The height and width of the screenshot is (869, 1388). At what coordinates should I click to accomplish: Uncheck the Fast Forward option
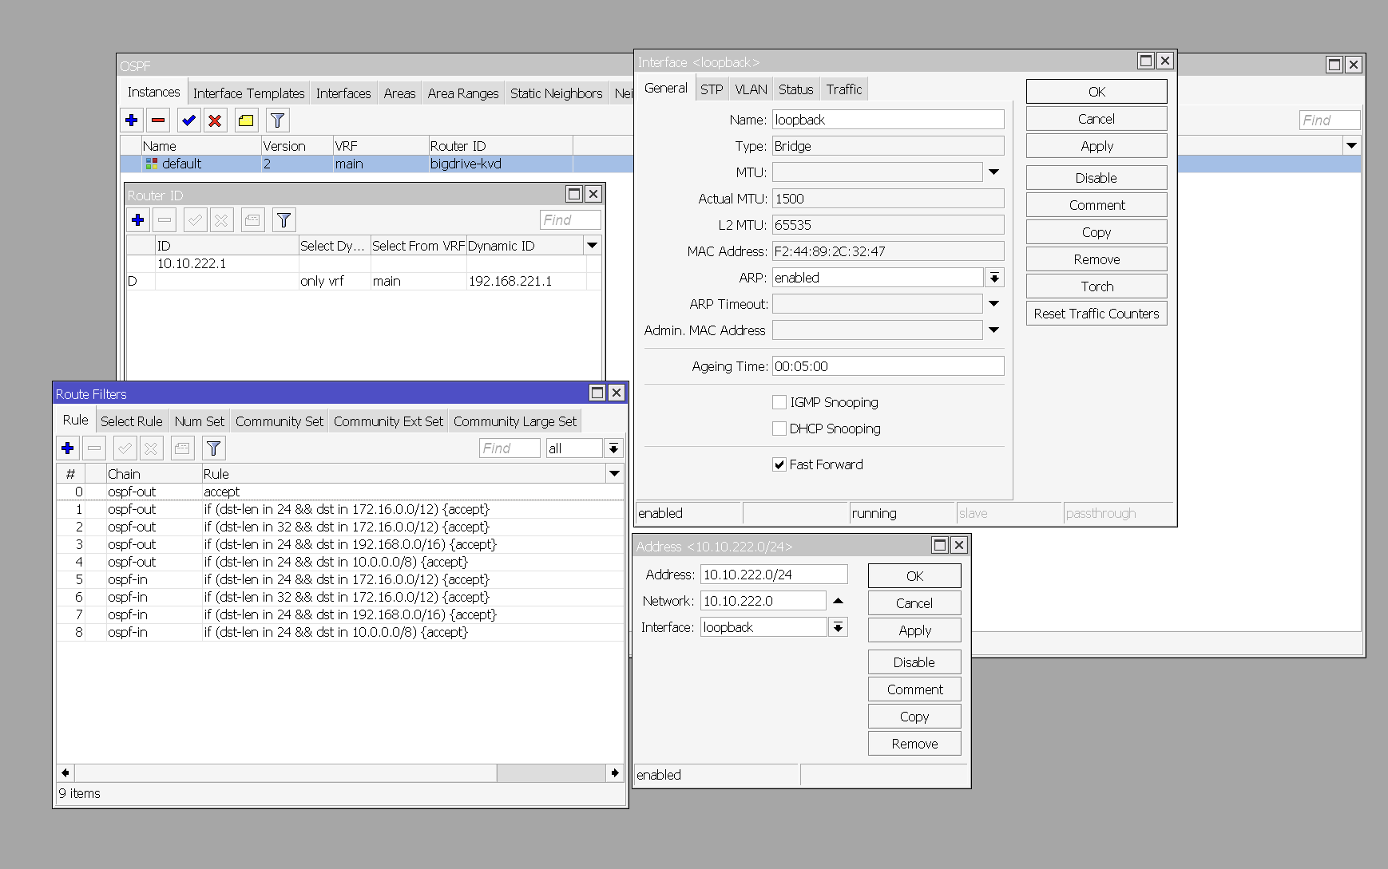coord(779,464)
